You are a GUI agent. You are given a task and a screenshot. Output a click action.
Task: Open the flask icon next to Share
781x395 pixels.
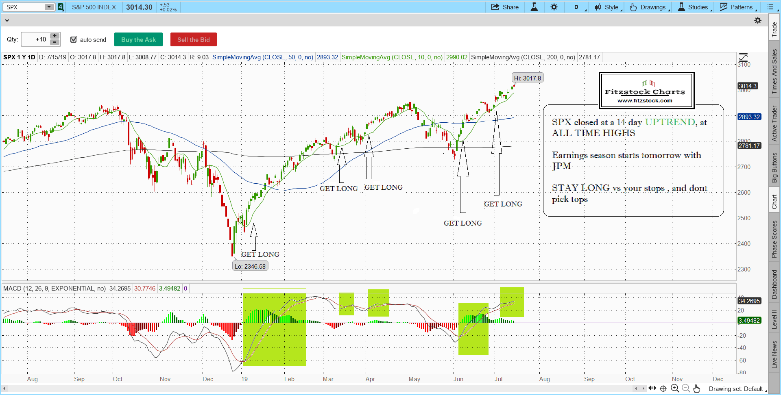pos(534,7)
